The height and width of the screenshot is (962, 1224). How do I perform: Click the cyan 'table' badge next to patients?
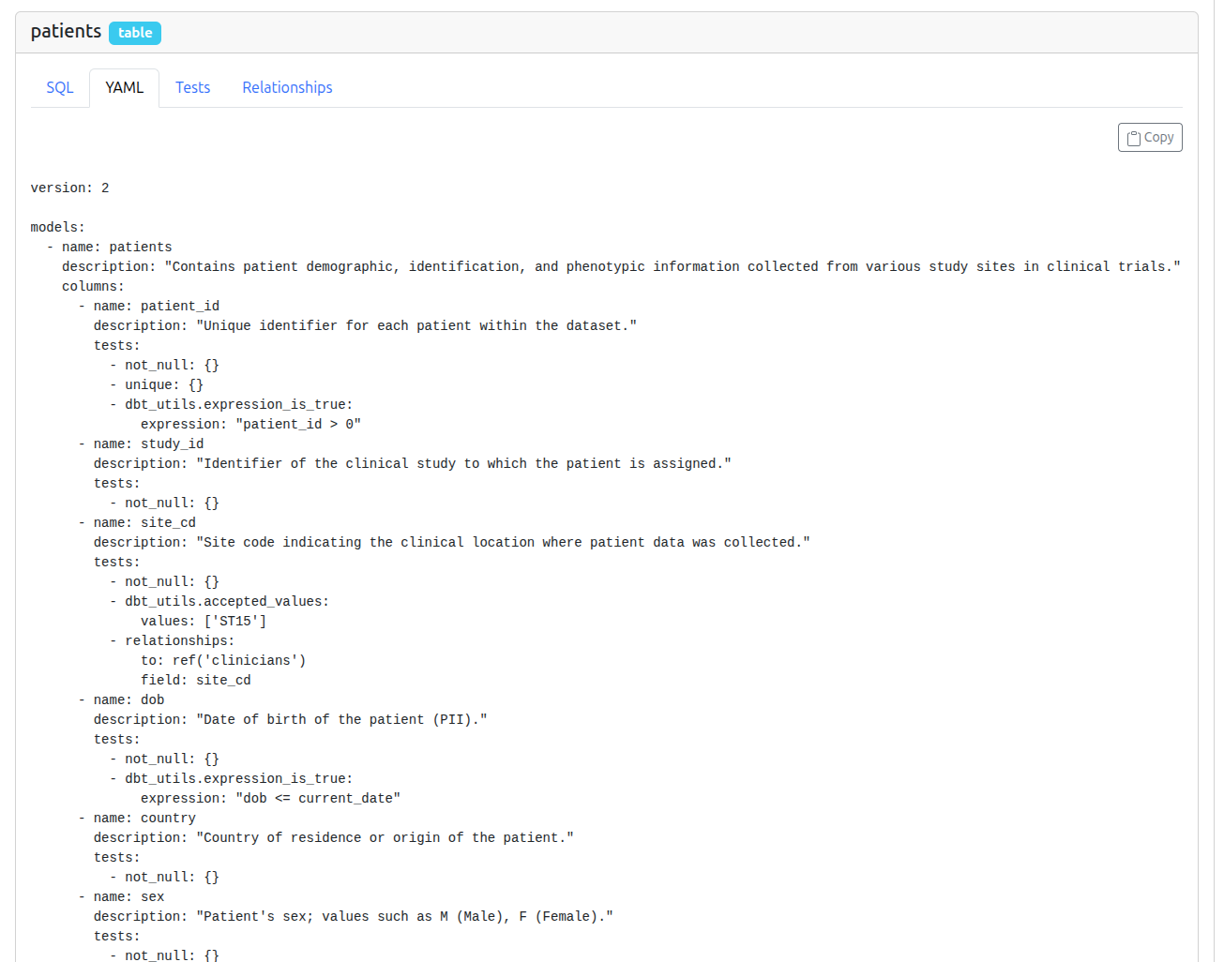pos(134,32)
